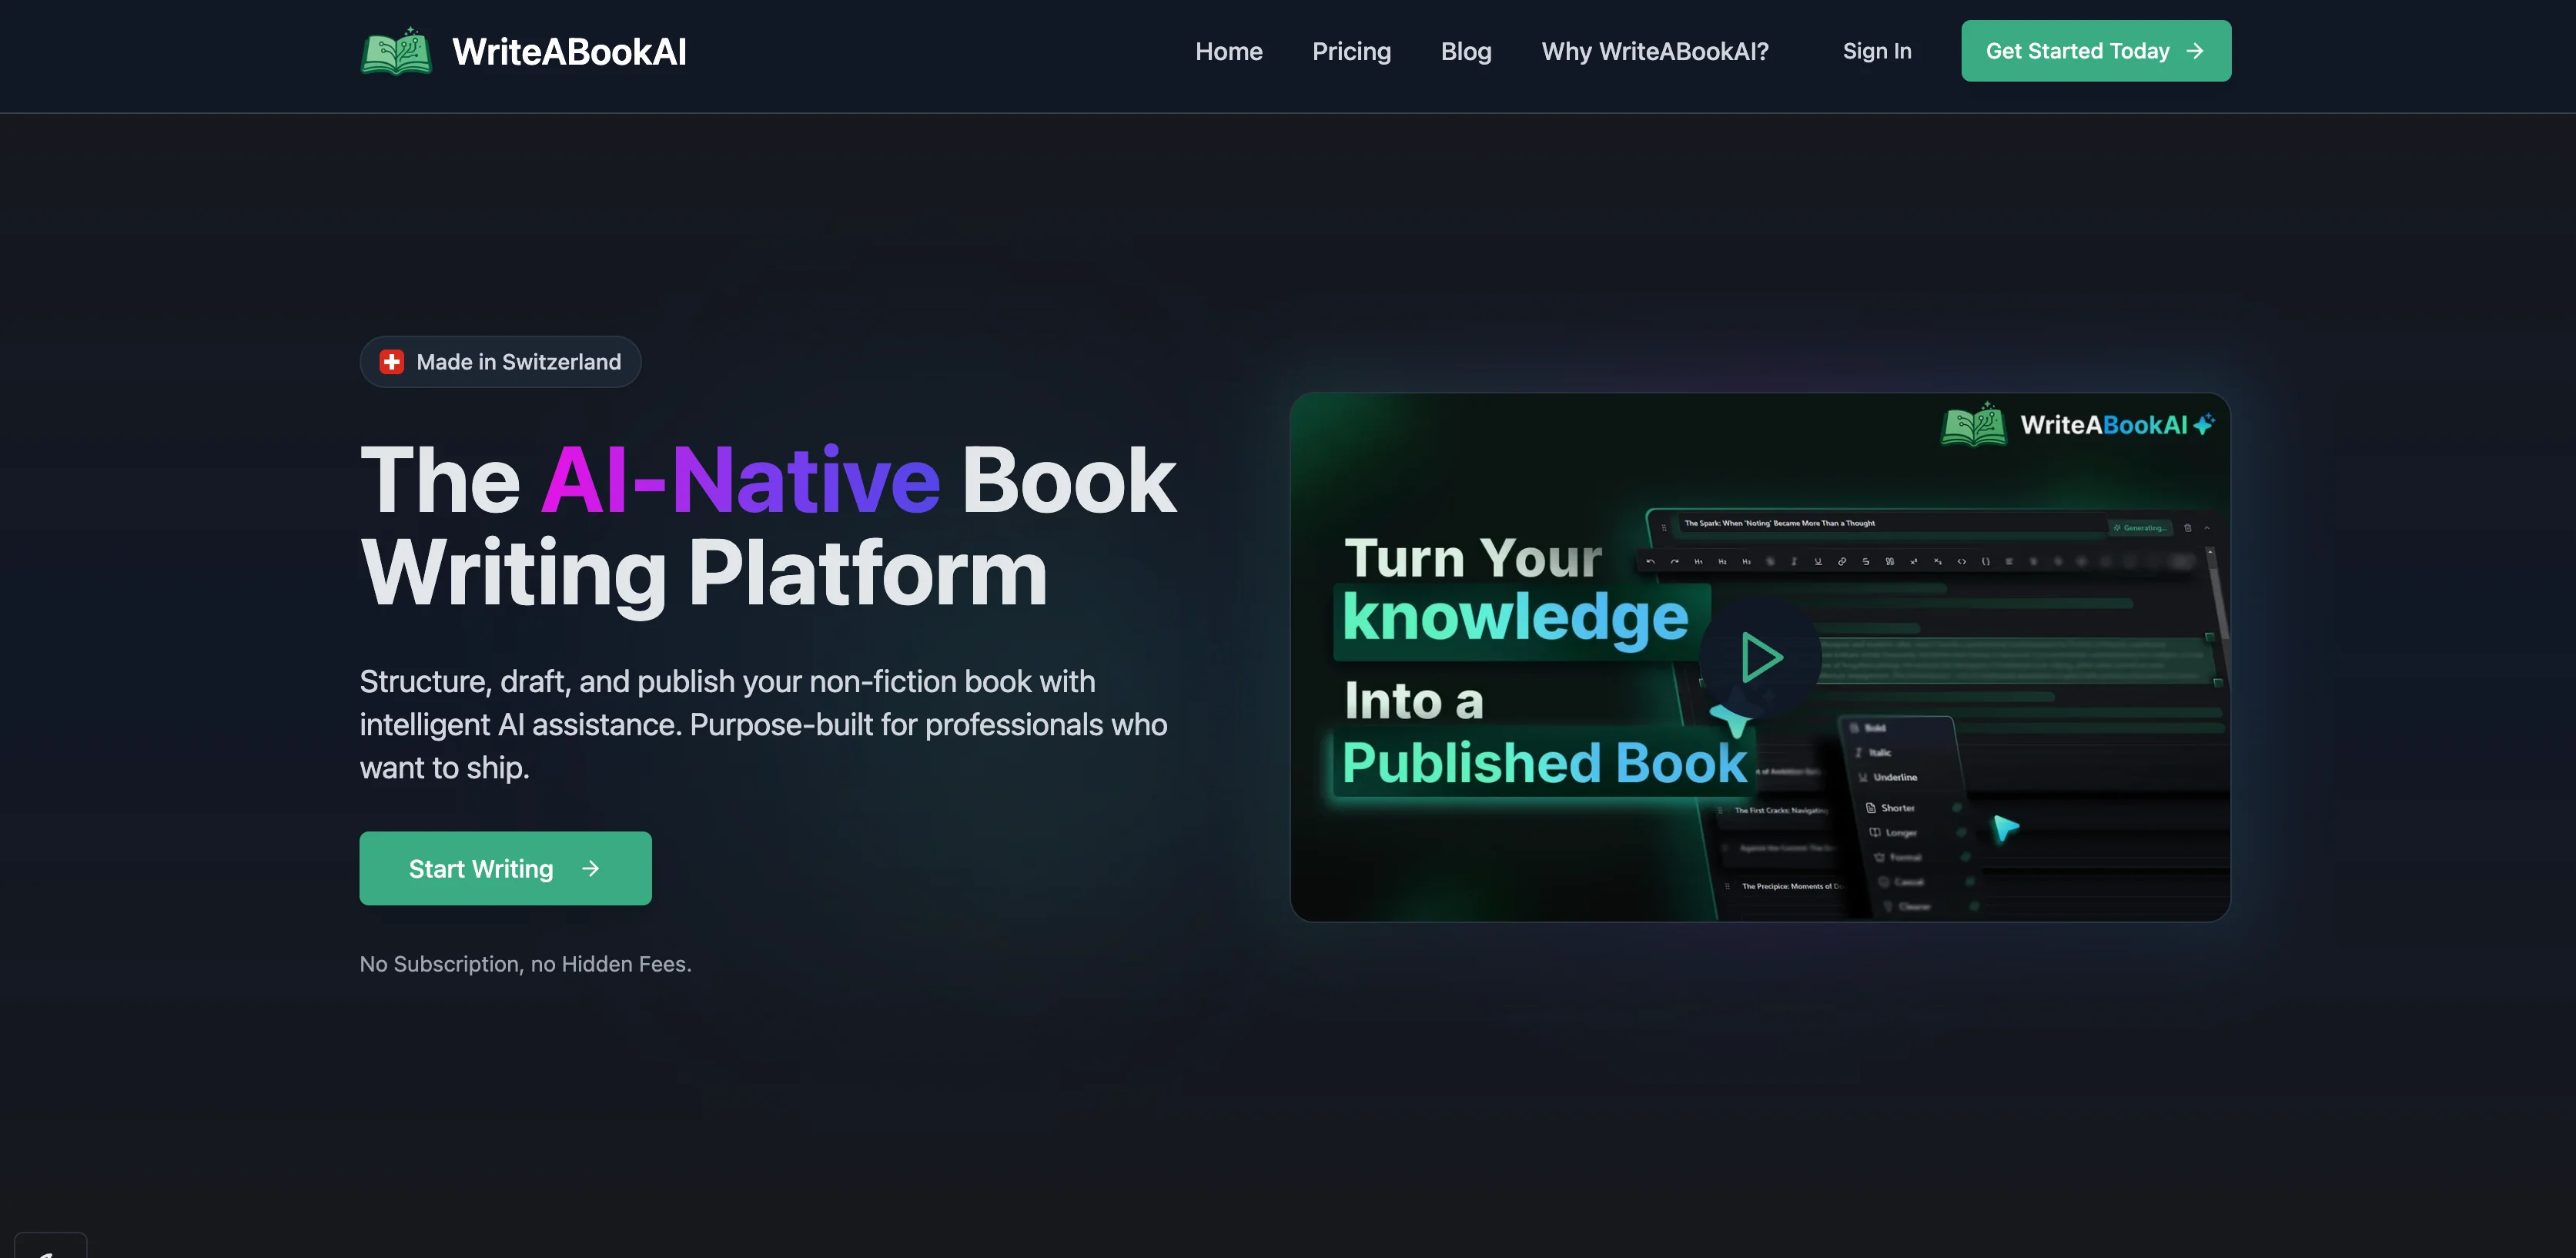Open the partially visible bottom-left corner widget

coord(50,1245)
